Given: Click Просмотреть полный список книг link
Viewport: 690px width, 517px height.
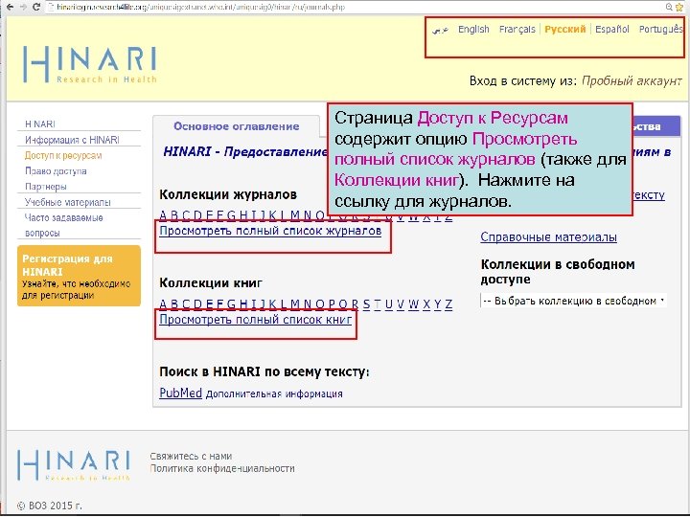Looking at the screenshot, I should (256, 319).
